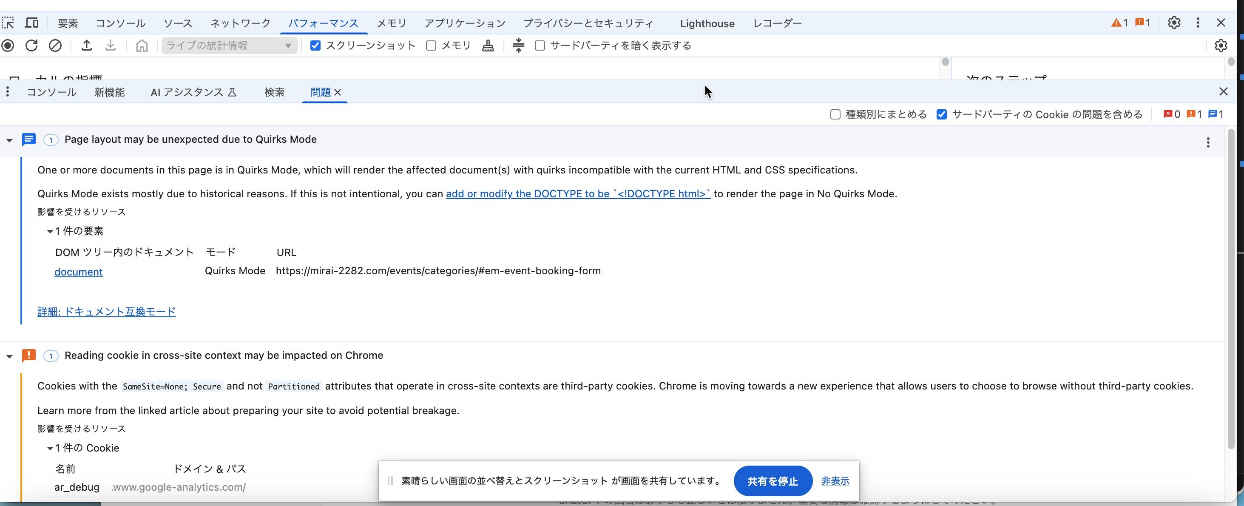Upload a performance profile
Viewport: 1244px width, 506px height.
[86, 45]
